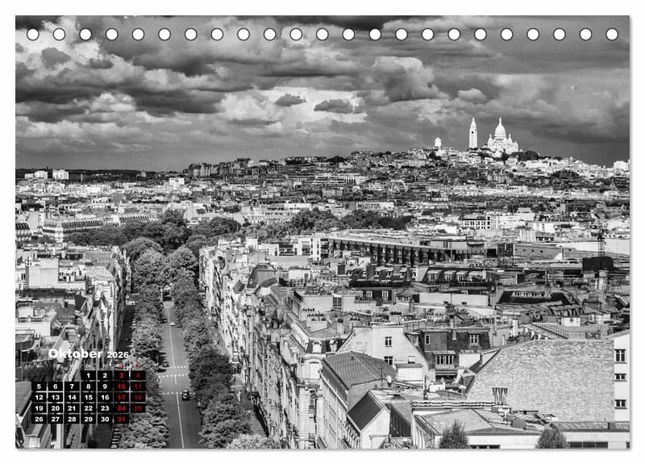This screenshot has height=464, width=645.
Task: Click the year 2026 label
Action: click(x=118, y=354)
